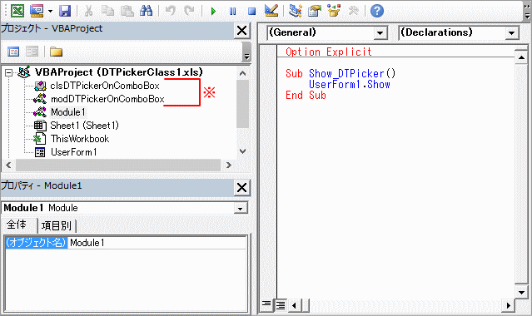Click the Paste clipboard icon
The image size is (532, 316).
point(127,11)
